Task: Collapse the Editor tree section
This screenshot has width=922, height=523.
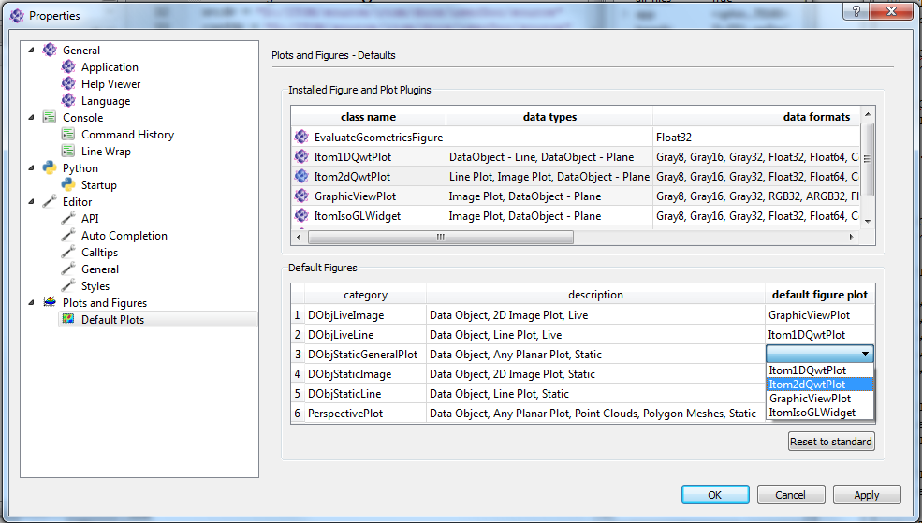Action: (32, 202)
